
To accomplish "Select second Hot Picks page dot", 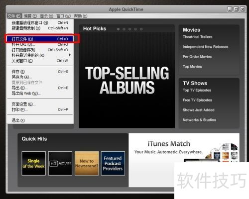I will [x=124, y=29].
